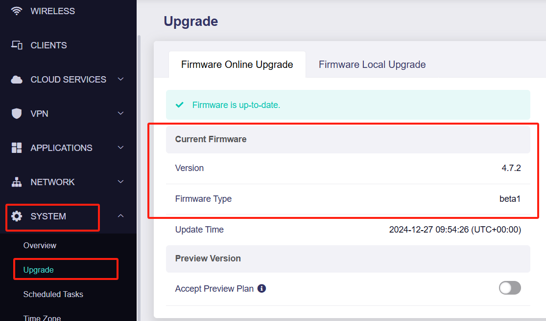This screenshot has width=546, height=321.
Task: Click the Network topology icon
Action: (17, 182)
